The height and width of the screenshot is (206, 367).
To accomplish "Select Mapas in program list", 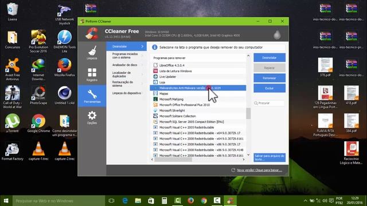I will 198,93.
